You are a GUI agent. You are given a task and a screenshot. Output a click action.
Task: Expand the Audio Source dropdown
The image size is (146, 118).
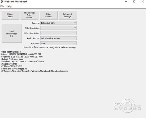coord(58,38)
